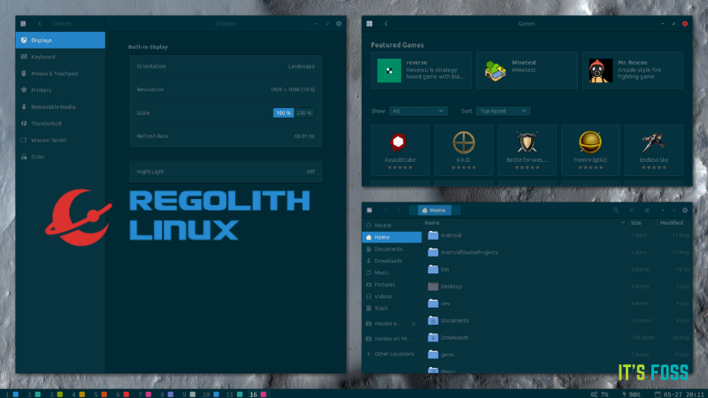Open Trash in Files sidebar

point(392,308)
